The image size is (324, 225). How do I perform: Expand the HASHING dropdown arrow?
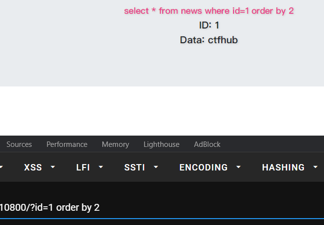click(315, 167)
